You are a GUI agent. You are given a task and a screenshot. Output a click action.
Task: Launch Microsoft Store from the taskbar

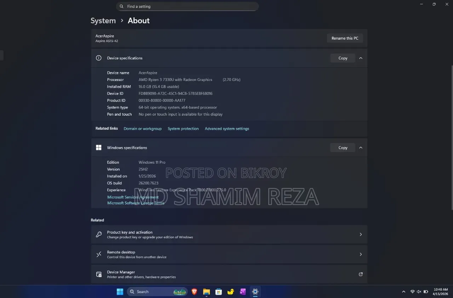pos(219,292)
